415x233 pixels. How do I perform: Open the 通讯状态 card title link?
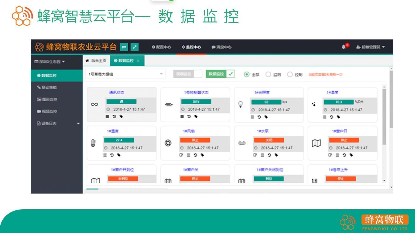(117, 93)
